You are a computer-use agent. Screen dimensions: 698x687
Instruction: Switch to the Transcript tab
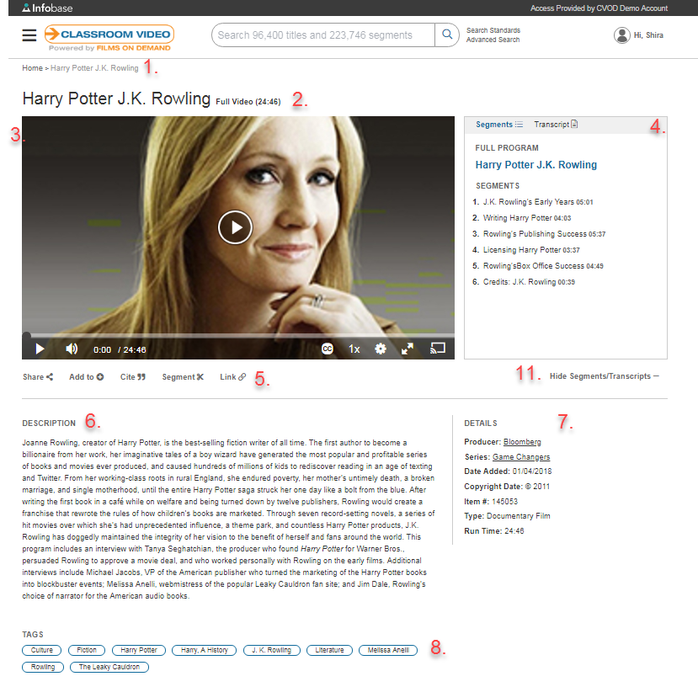pyautogui.click(x=556, y=125)
